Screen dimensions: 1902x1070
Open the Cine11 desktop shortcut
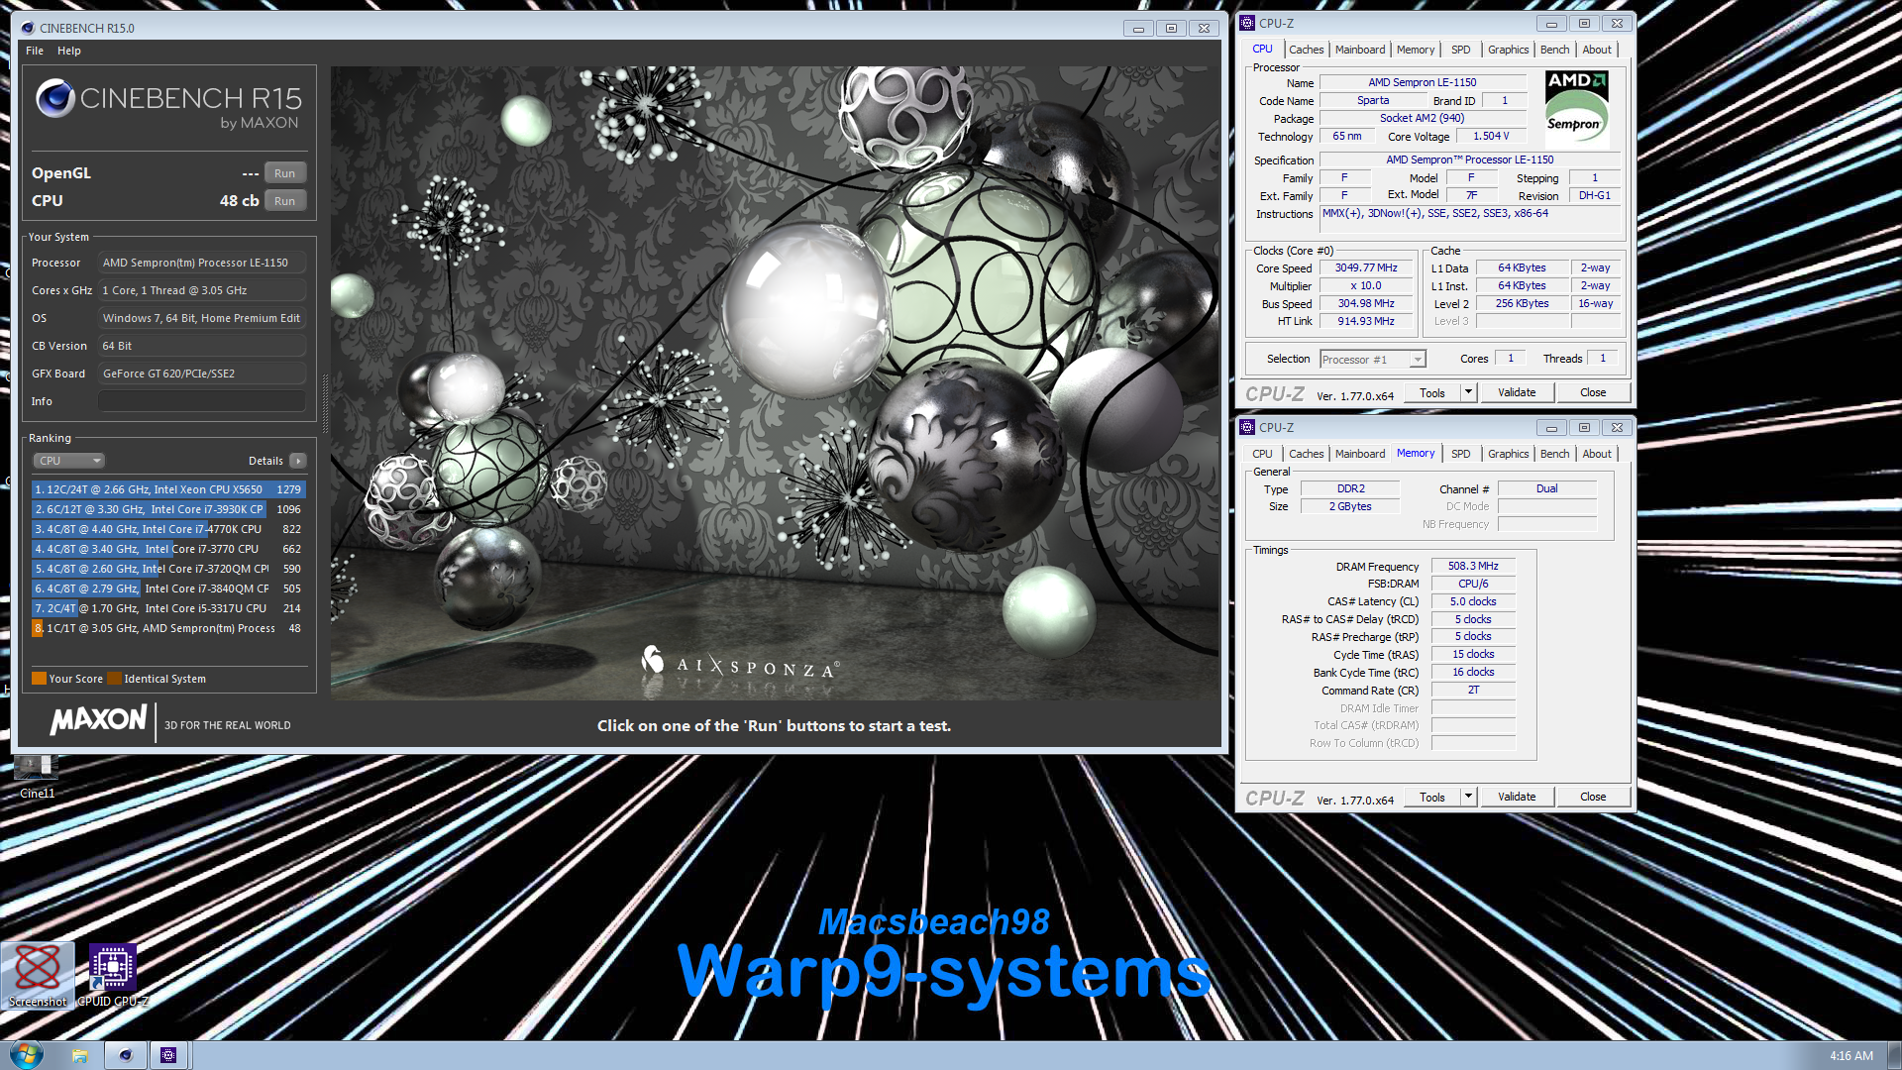(x=37, y=777)
